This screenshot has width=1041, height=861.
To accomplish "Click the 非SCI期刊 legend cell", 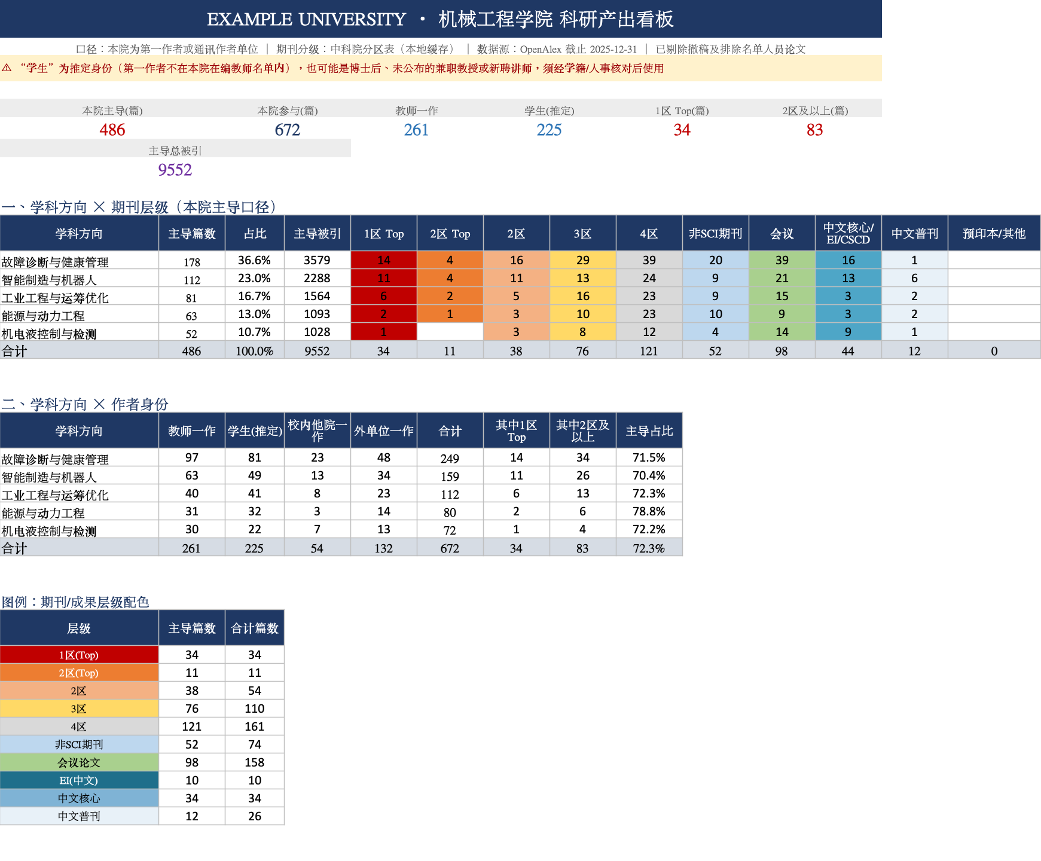I will pyautogui.click(x=79, y=744).
